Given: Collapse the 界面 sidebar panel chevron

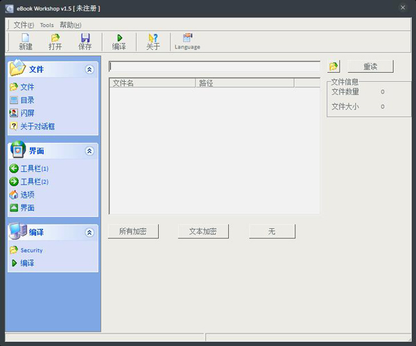Looking at the screenshot, I should tap(89, 151).
